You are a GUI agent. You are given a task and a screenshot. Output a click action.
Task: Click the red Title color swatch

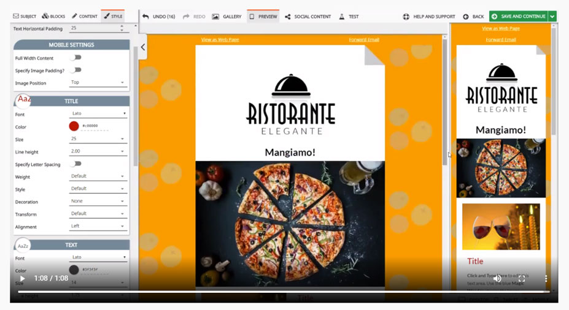click(74, 126)
